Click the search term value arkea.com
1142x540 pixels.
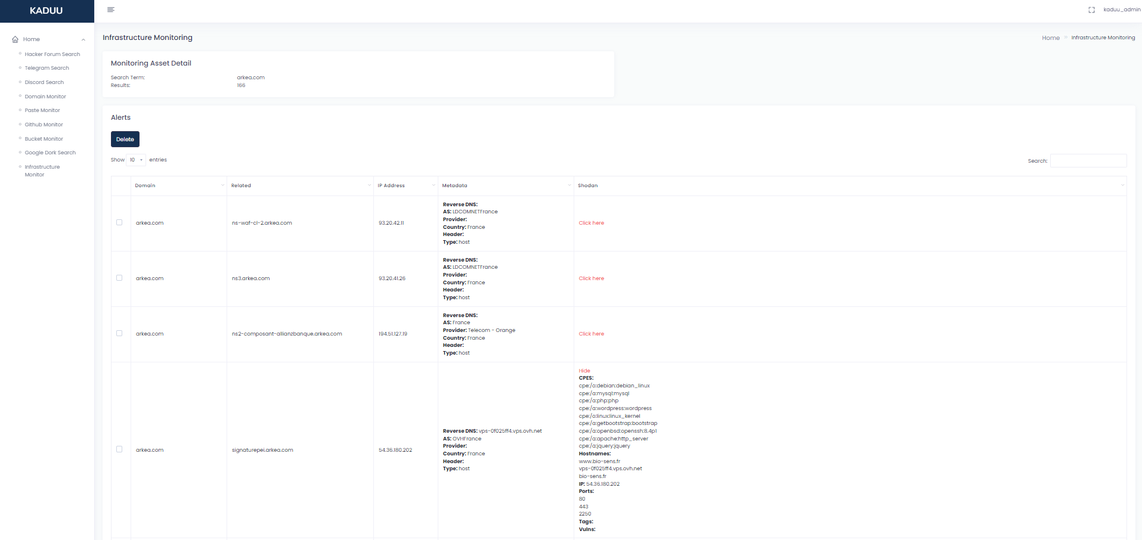coord(250,77)
